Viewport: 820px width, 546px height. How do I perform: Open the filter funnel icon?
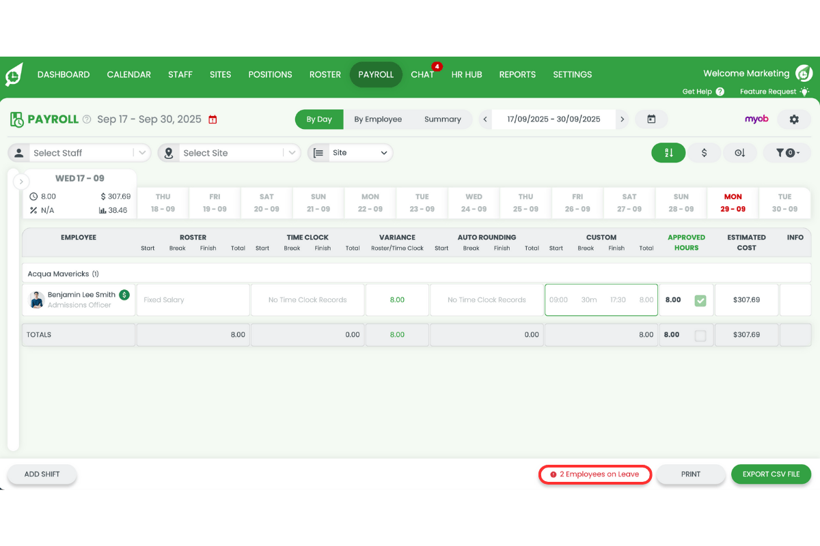tap(786, 152)
